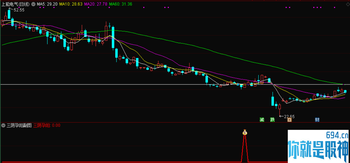Viewport: 350px width, 163px height.
Task: Click the money bag signal icon on sub-chart
Action: [245, 132]
